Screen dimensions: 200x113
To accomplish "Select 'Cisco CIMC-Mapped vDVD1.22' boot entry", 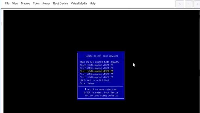I will coord(96,74).
